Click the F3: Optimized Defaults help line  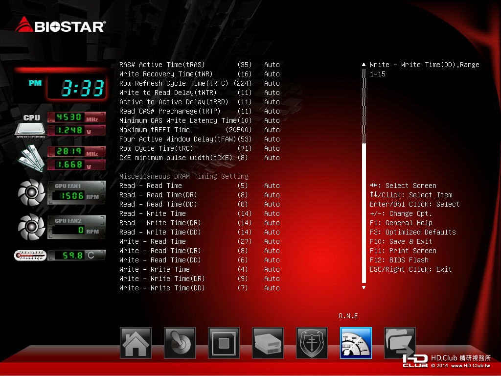(413, 232)
